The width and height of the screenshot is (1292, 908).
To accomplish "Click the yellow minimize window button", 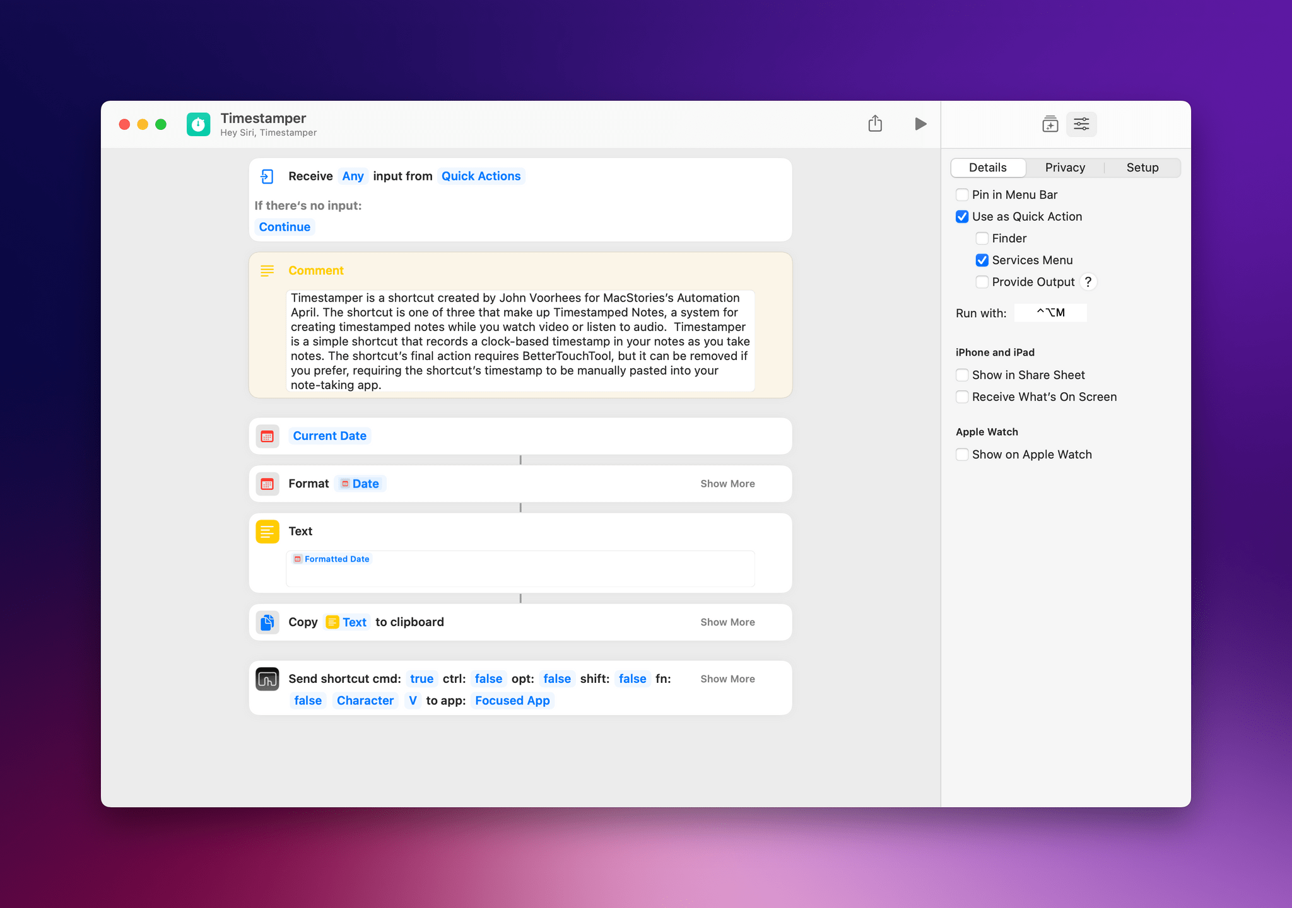I will click(x=143, y=124).
